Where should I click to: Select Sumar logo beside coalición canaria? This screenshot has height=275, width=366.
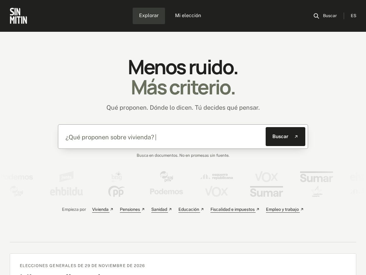pos(267,192)
